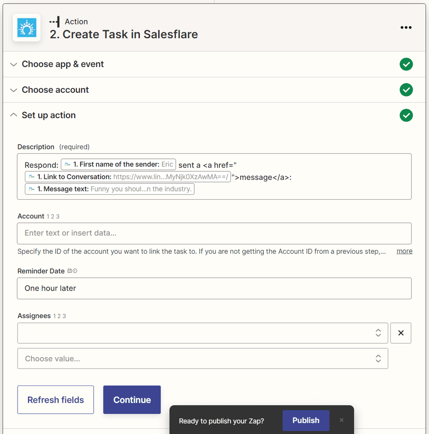Click the Message text data pill
The height and width of the screenshot is (434, 429).
(109, 189)
